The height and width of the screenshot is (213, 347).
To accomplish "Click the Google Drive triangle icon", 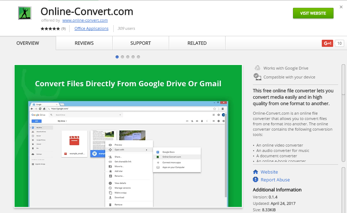I will click(x=257, y=68).
